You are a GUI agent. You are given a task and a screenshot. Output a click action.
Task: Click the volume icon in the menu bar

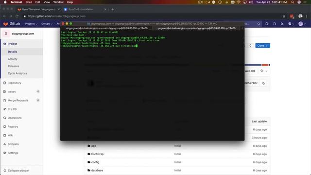point(251,2)
